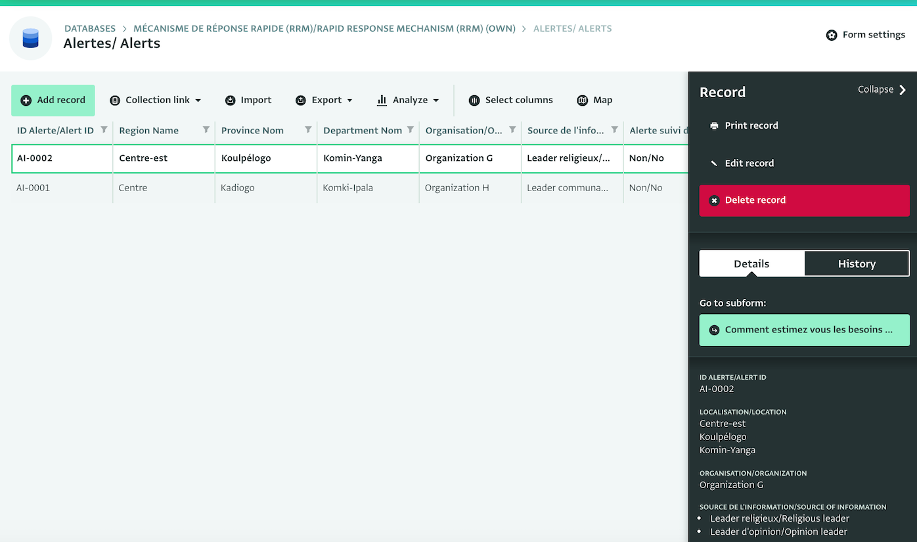Image resolution: width=917 pixels, height=542 pixels.
Task: Click the Form settings gear icon
Action: point(832,35)
